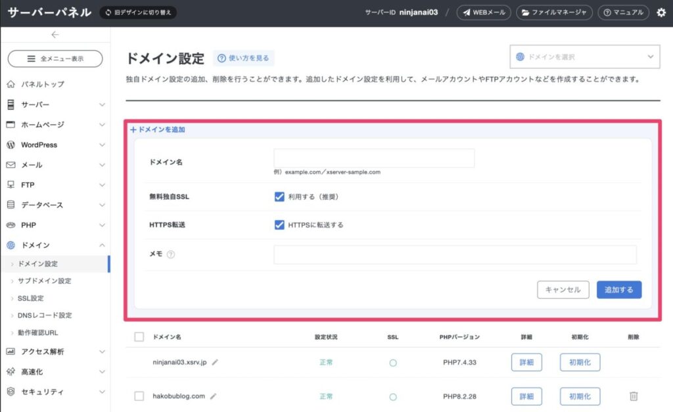Click the settings gear icon in header
The image size is (673, 412).
[x=661, y=12]
